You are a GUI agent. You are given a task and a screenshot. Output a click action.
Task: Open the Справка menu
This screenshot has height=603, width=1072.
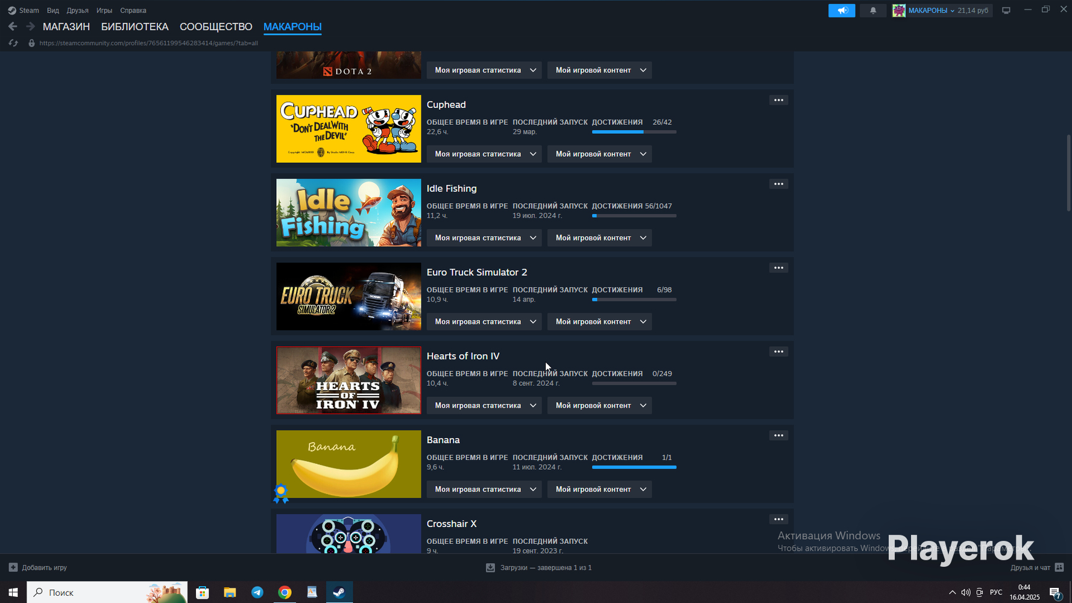133,10
